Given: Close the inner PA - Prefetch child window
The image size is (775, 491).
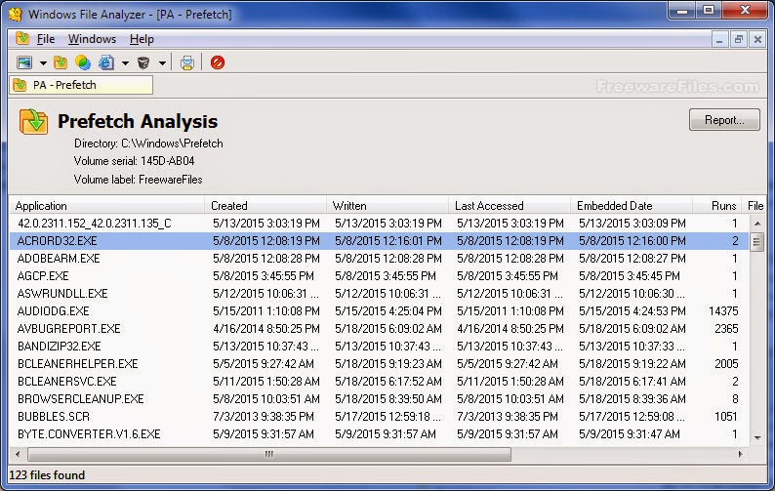Looking at the screenshot, I should click(x=757, y=40).
